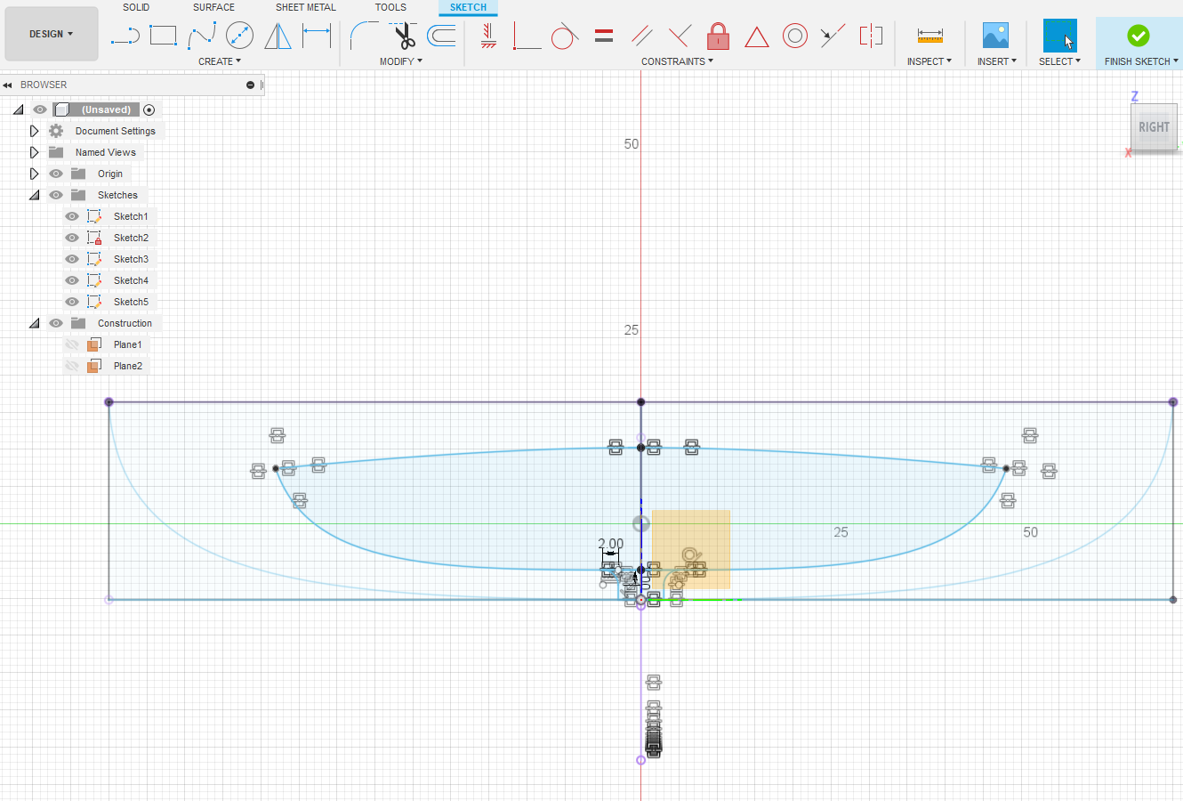The width and height of the screenshot is (1183, 801).
Task: Select Sketch5 in the browser
Action: (x=131, y=302)
